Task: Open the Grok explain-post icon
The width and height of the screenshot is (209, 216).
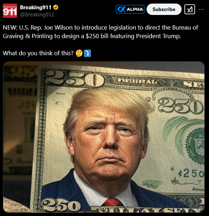Action: tap(189, 9)
